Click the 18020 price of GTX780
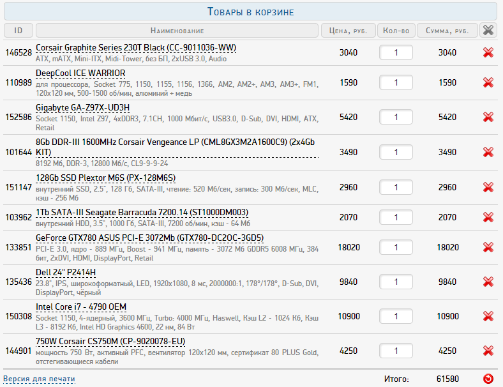The width and height of the screenshot is (503, 387). [349, 247]
